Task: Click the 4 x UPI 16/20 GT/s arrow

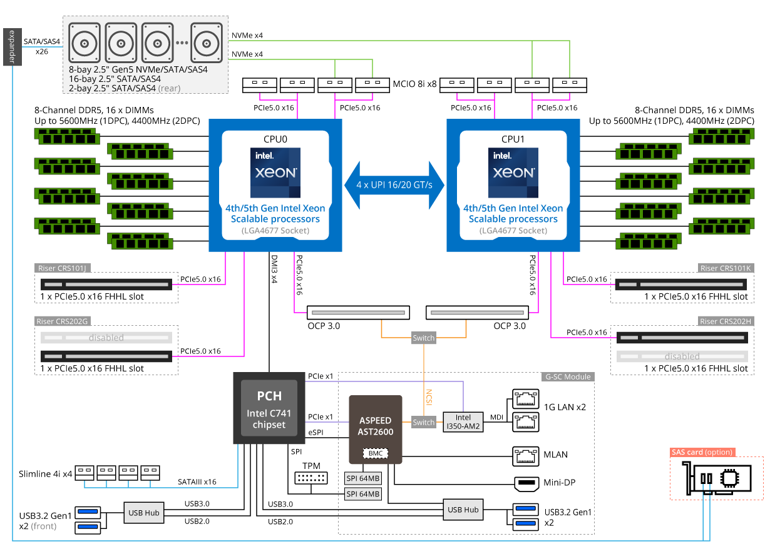Action: (395, 184)
